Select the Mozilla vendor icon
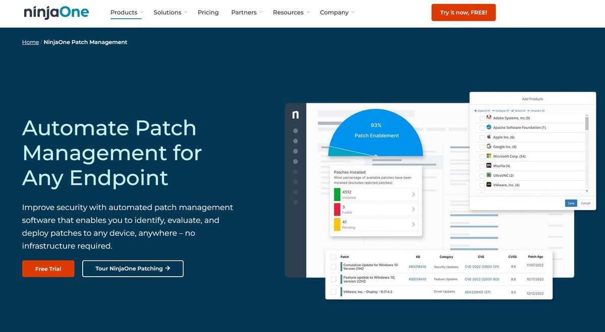This screenshot has height=332, width=605. pyautogui.click(x=489, y=166)
